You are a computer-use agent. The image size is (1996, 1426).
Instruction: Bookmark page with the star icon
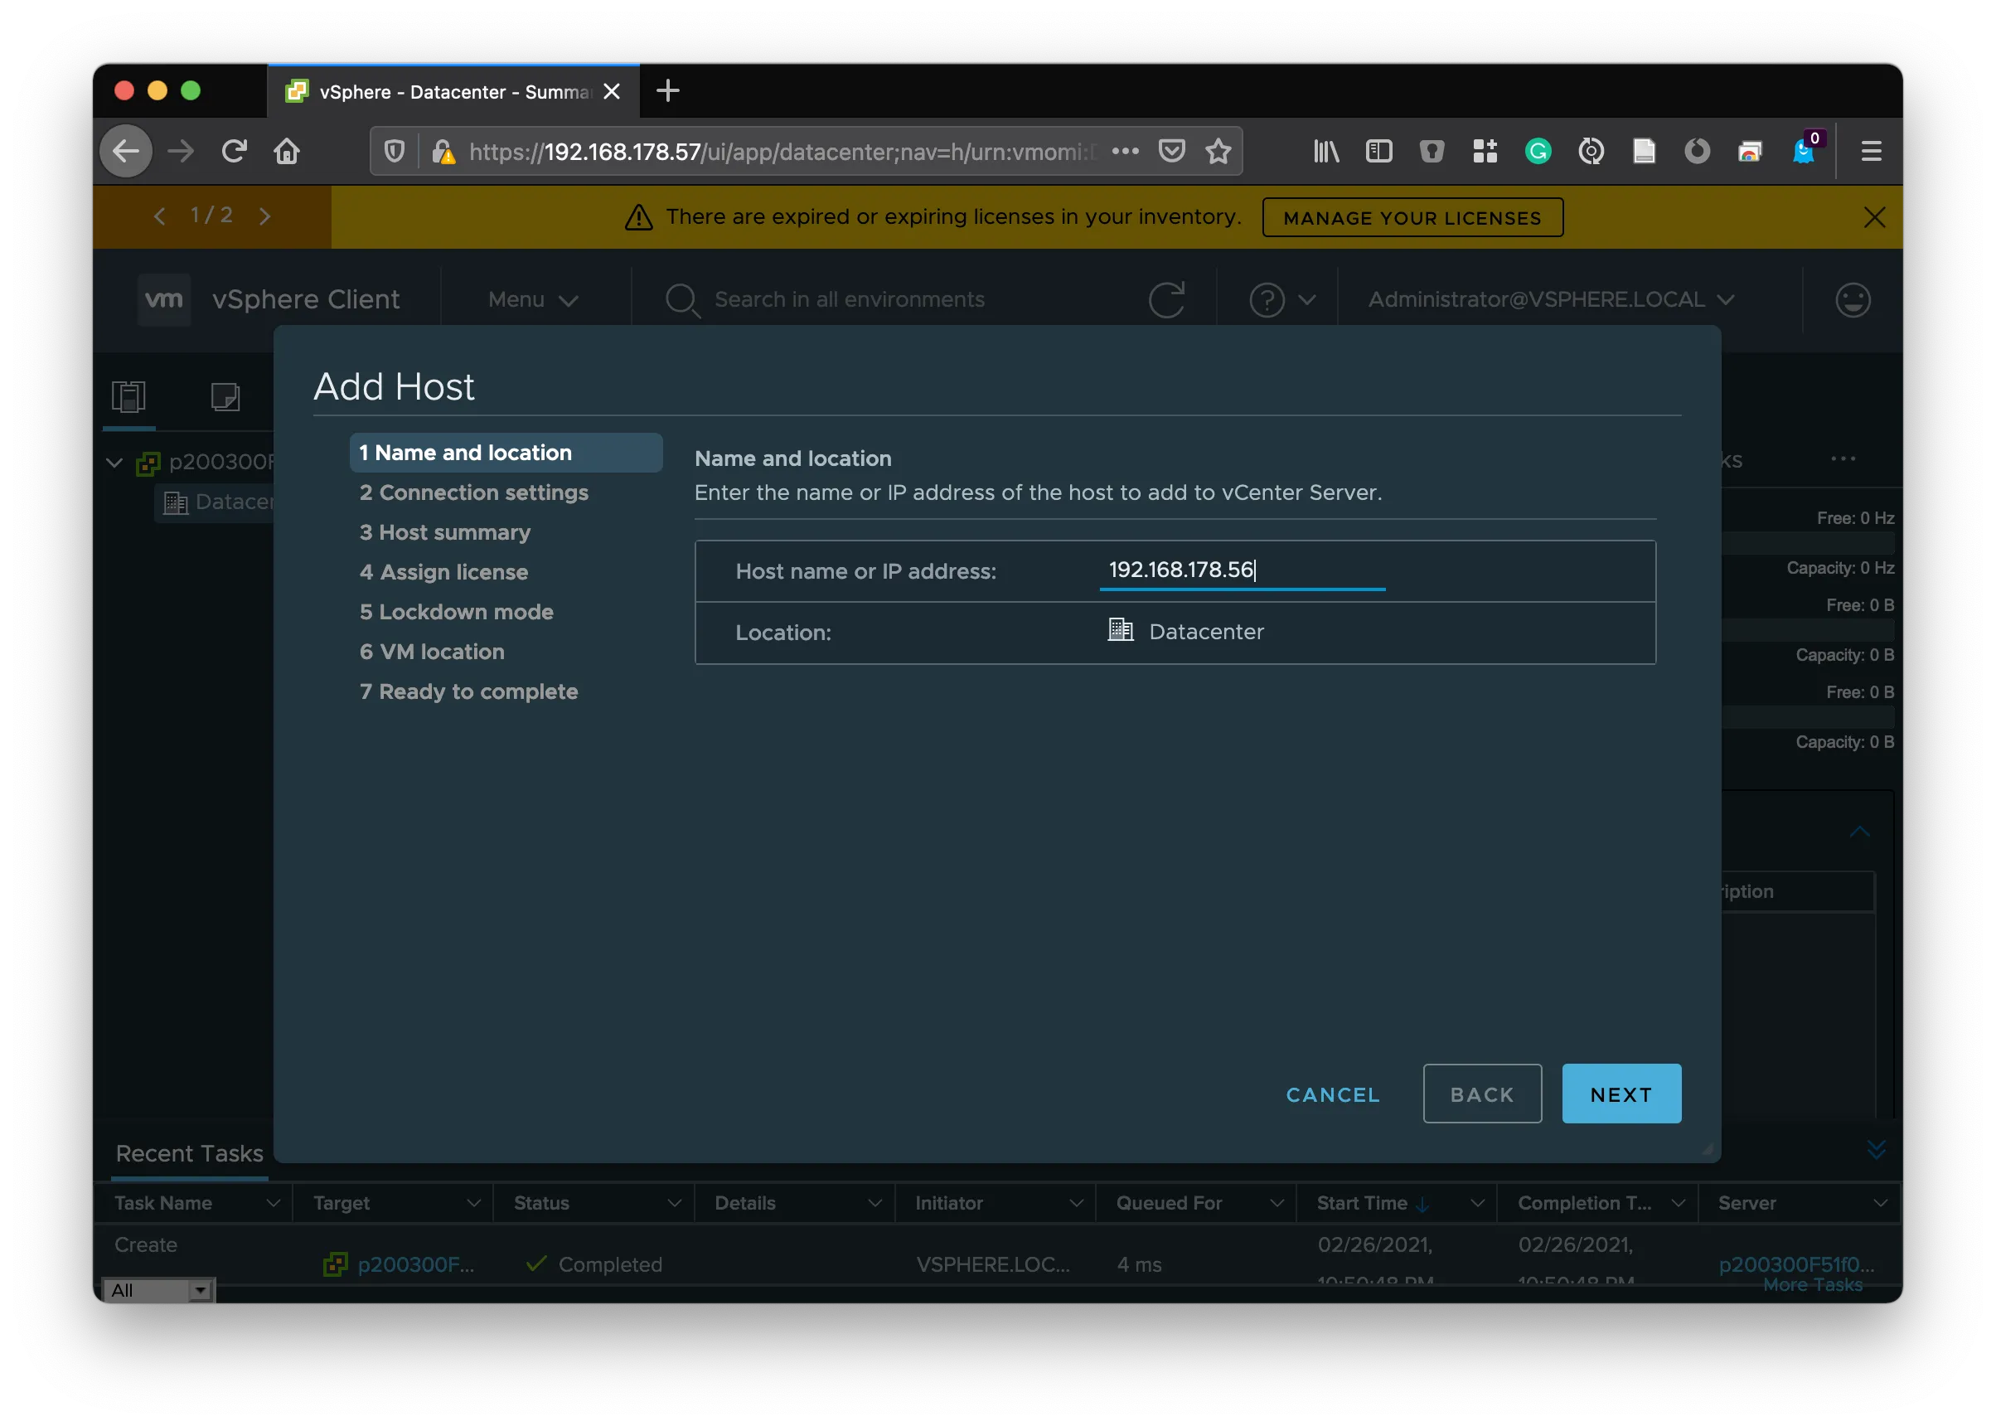[1218, 151]
